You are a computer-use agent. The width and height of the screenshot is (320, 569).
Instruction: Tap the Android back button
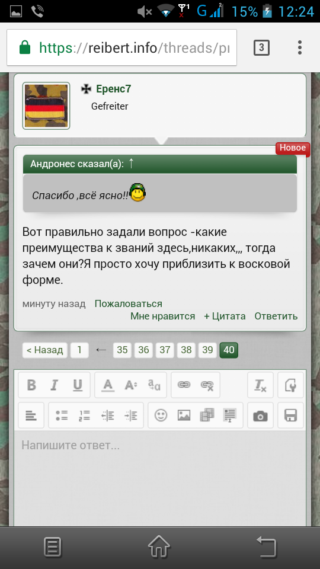pos(267,547)
